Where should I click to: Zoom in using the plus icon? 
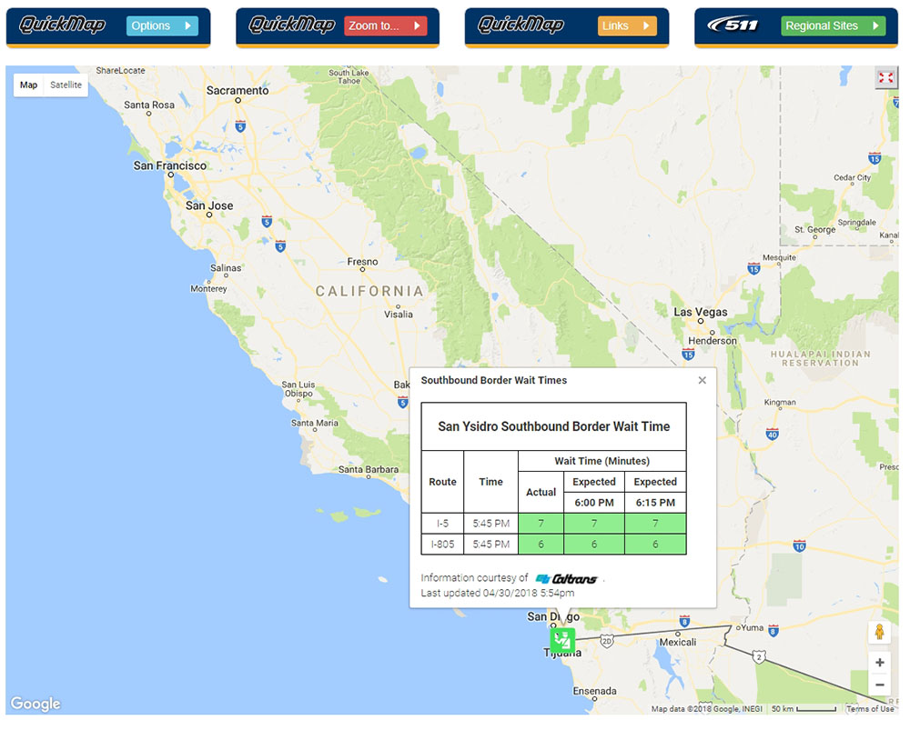pos(880,662)
